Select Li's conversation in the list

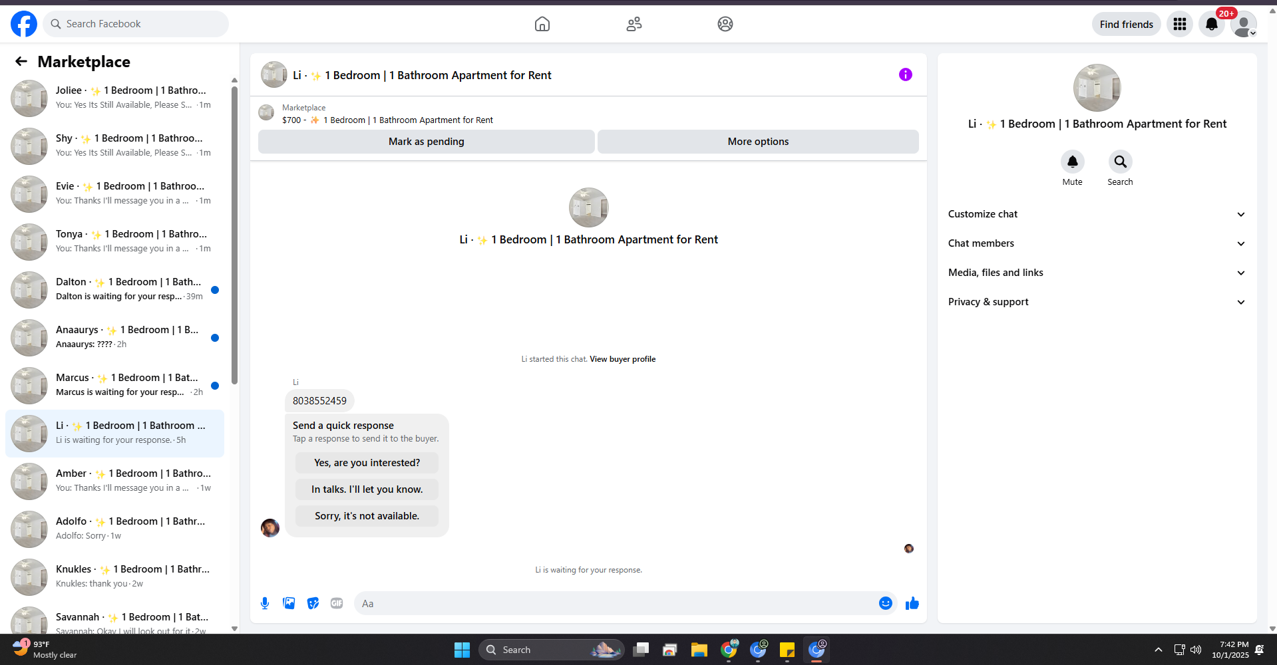click(114, 434)
